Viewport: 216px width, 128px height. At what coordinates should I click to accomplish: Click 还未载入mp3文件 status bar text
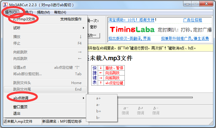(18, 122)
